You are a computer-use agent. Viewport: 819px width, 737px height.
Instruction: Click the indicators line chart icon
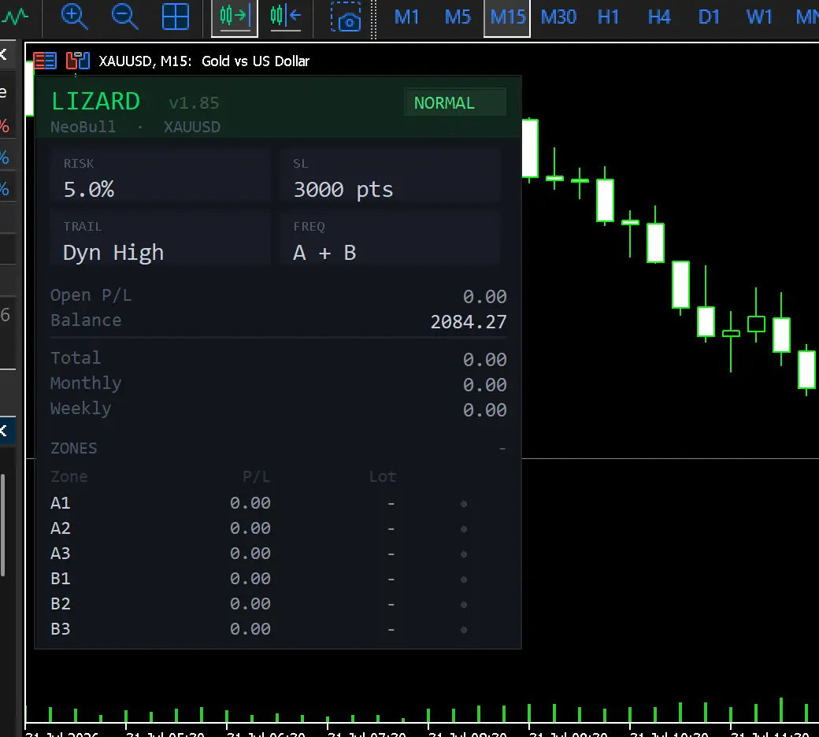coord(15,17)
